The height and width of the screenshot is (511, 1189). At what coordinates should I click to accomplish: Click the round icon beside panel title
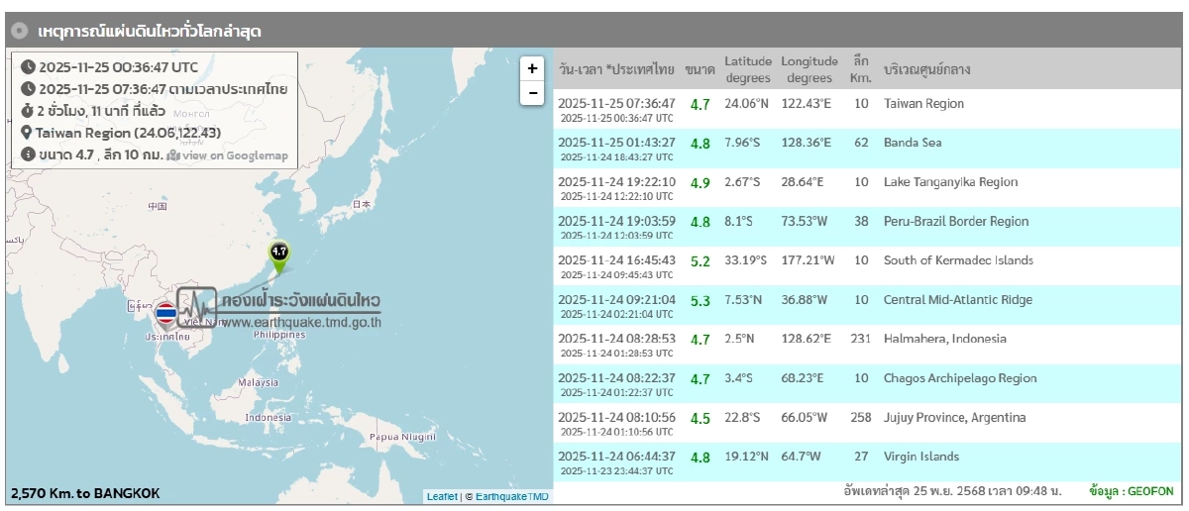pyautogui.click(x=18, y=31)
